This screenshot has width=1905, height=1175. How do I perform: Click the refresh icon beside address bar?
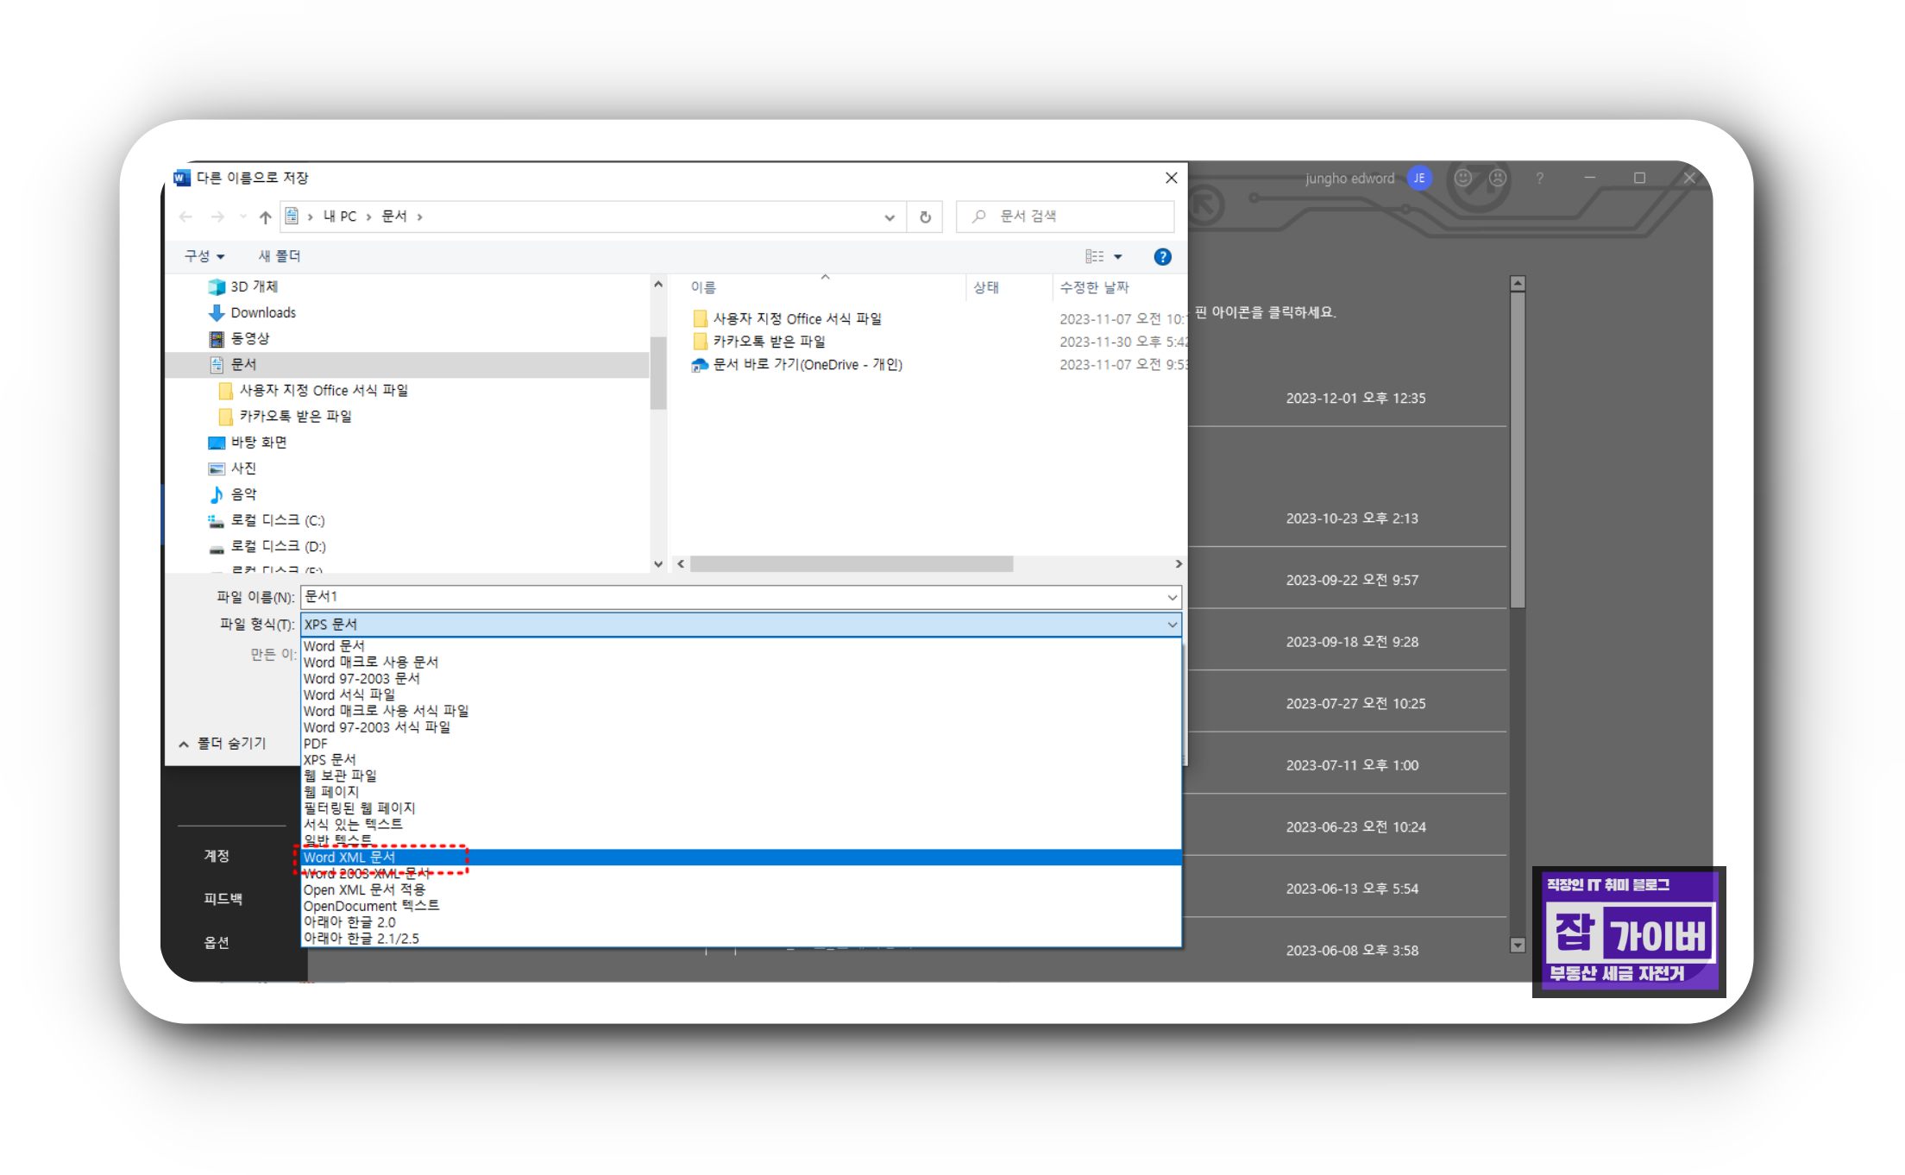point(925,217)
